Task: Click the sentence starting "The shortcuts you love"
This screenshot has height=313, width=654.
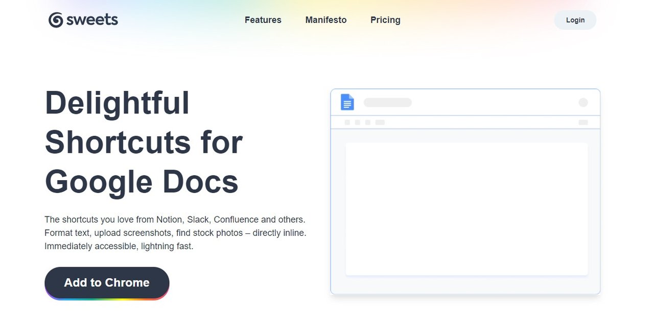Action: click(x=175, y=220)
